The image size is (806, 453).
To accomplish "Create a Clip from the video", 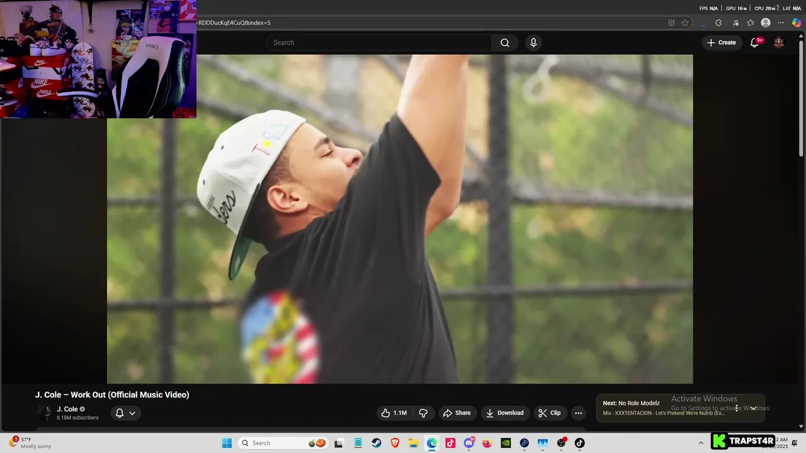I will (x=550, y=413).
